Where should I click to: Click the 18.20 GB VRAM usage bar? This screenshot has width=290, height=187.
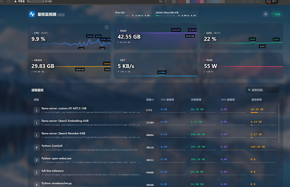click(263, 112)
